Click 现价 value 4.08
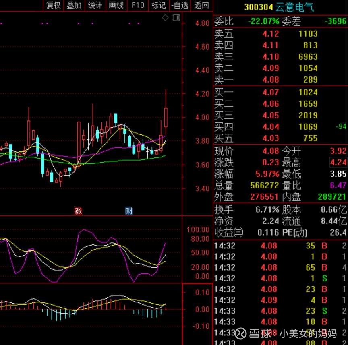 pos(271,151)
